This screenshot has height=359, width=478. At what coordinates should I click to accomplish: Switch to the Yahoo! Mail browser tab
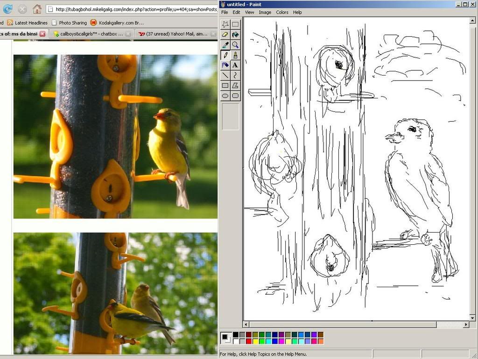(x=177, y=34)
